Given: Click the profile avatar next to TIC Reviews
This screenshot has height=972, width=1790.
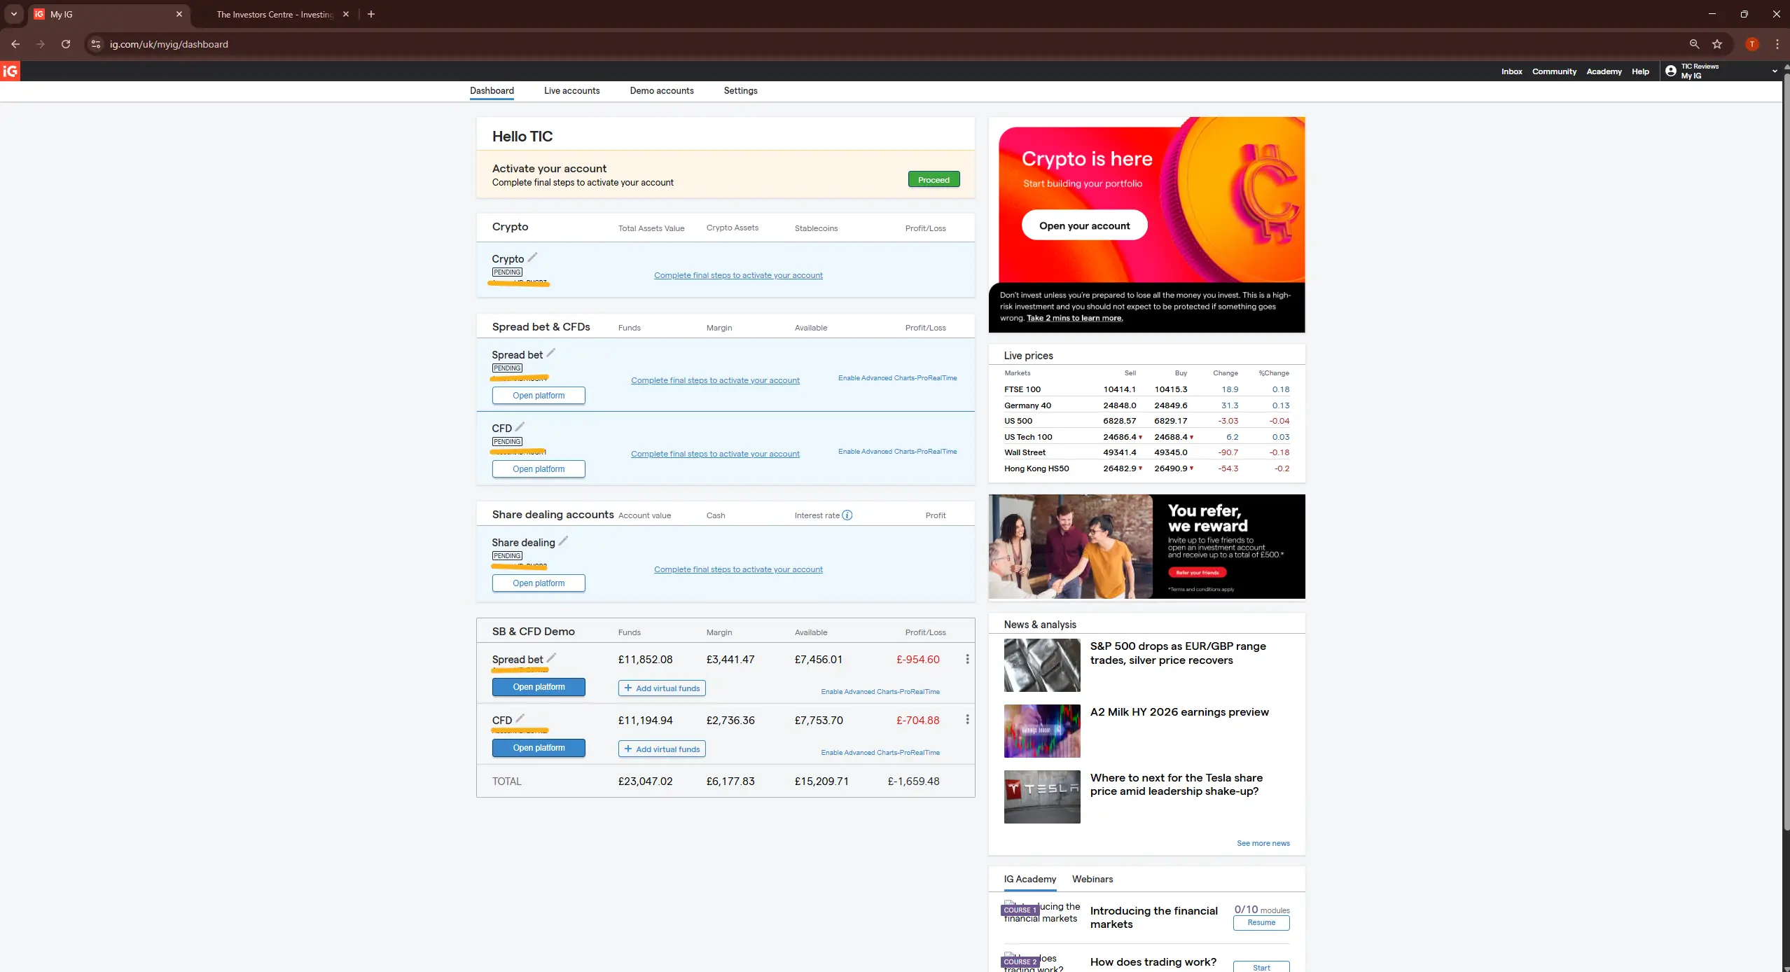Looking at the screenshot, I should point(1670,71).
